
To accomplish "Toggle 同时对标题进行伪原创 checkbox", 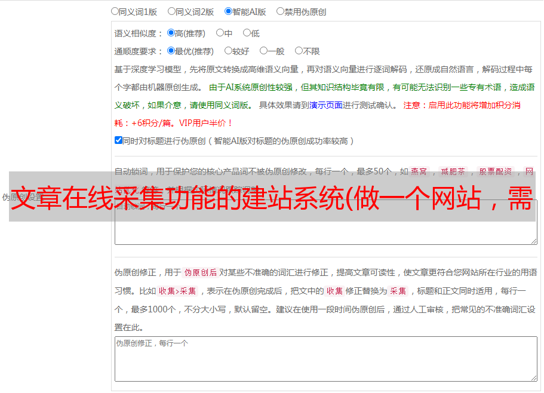I will point(118,140).
